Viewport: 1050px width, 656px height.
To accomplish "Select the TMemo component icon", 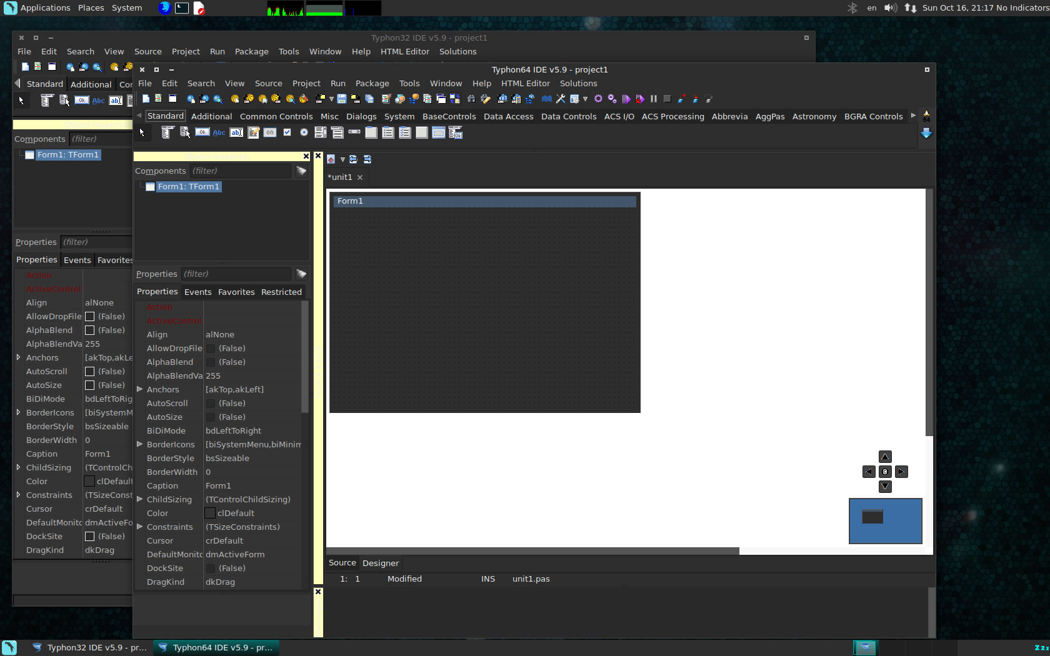I will (253, 132).
